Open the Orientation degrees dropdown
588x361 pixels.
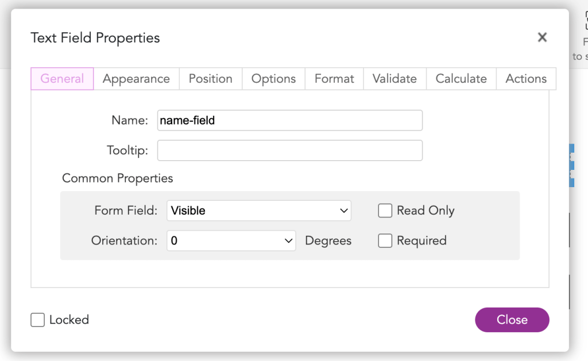point(231,240)
